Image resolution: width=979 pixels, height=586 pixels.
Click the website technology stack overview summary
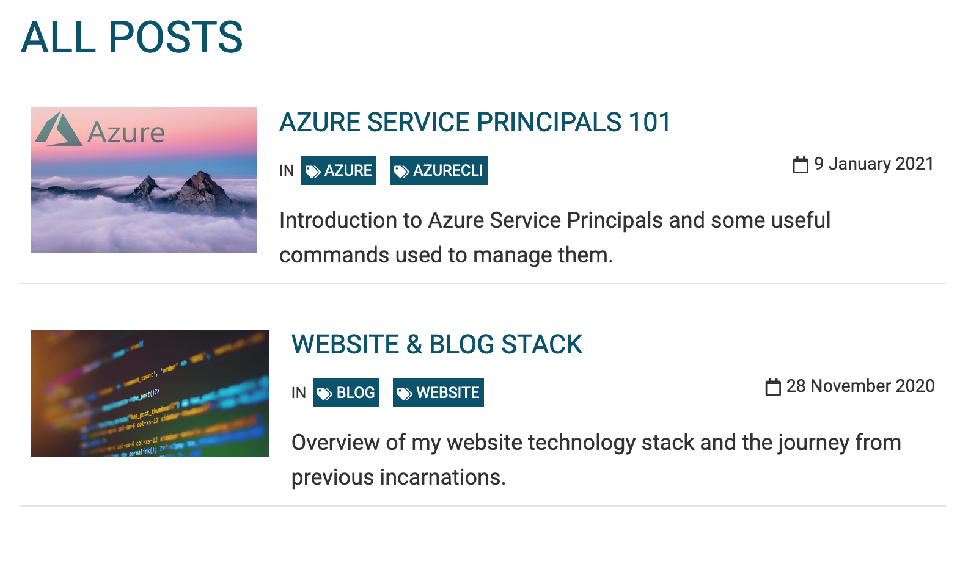point(596,460)
